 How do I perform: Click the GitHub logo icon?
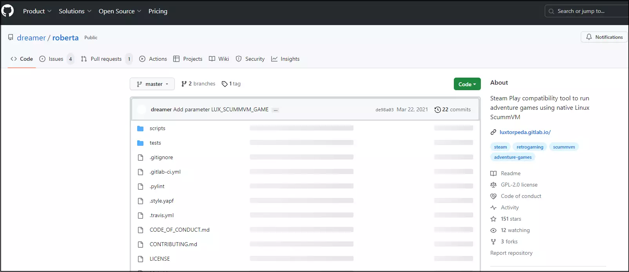(x=7, y=11)
